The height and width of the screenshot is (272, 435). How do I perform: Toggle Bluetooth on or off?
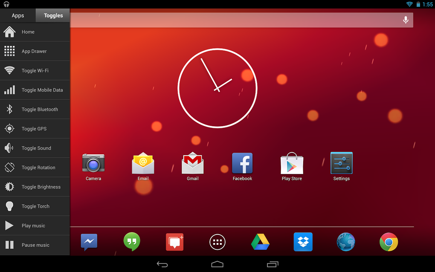click(34, 109)
